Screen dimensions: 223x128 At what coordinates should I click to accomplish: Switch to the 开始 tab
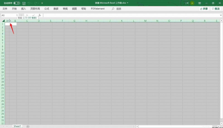pos(14,9)
